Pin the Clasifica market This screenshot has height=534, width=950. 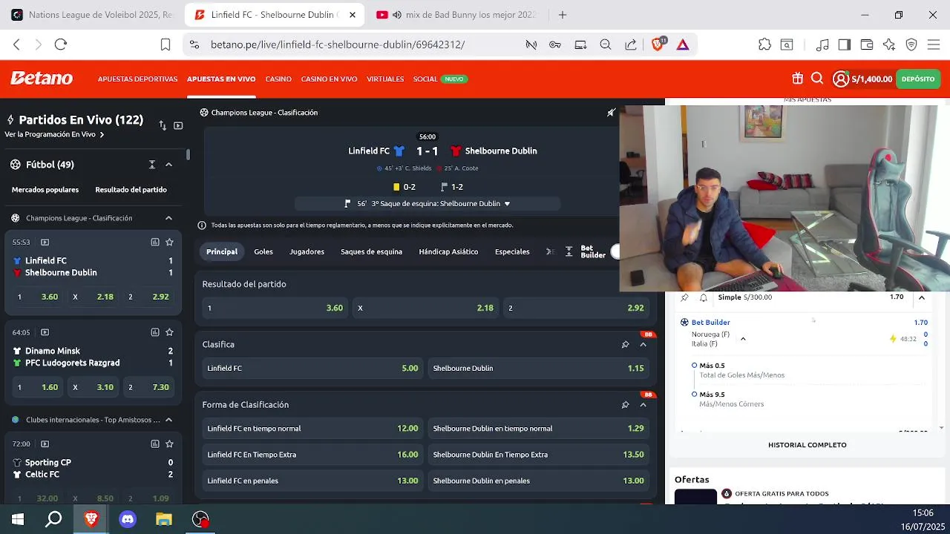tap(625, 344)
